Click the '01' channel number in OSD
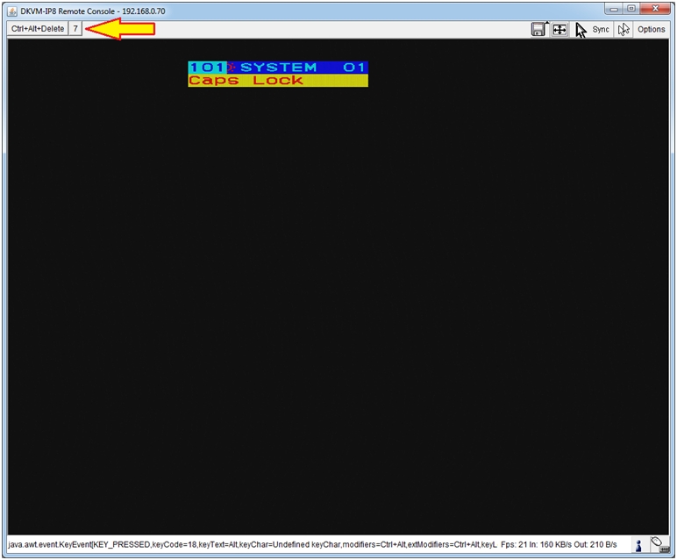 pyautogui.click(x=354, y=68)
